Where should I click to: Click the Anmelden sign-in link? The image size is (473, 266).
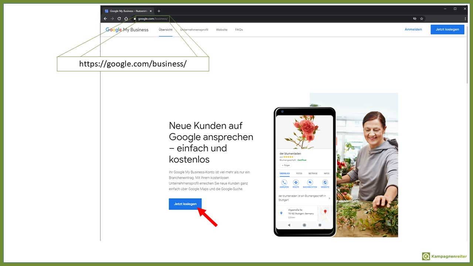click(413, 30)
